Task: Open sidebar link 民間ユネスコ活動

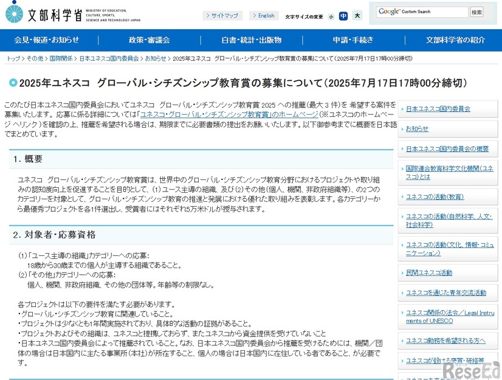Action: pos(429,272)
